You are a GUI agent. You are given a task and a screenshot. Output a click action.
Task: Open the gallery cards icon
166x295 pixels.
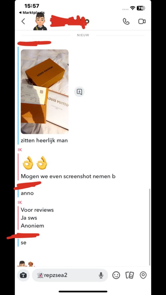click(x=130, y=275)
